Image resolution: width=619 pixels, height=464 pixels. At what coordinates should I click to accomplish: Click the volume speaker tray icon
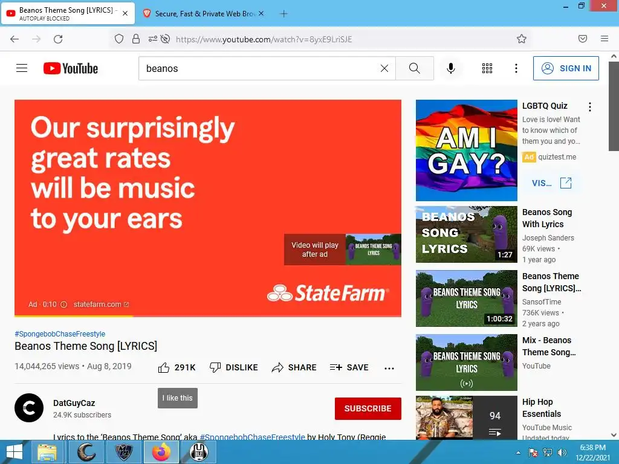tap(562, 453)
